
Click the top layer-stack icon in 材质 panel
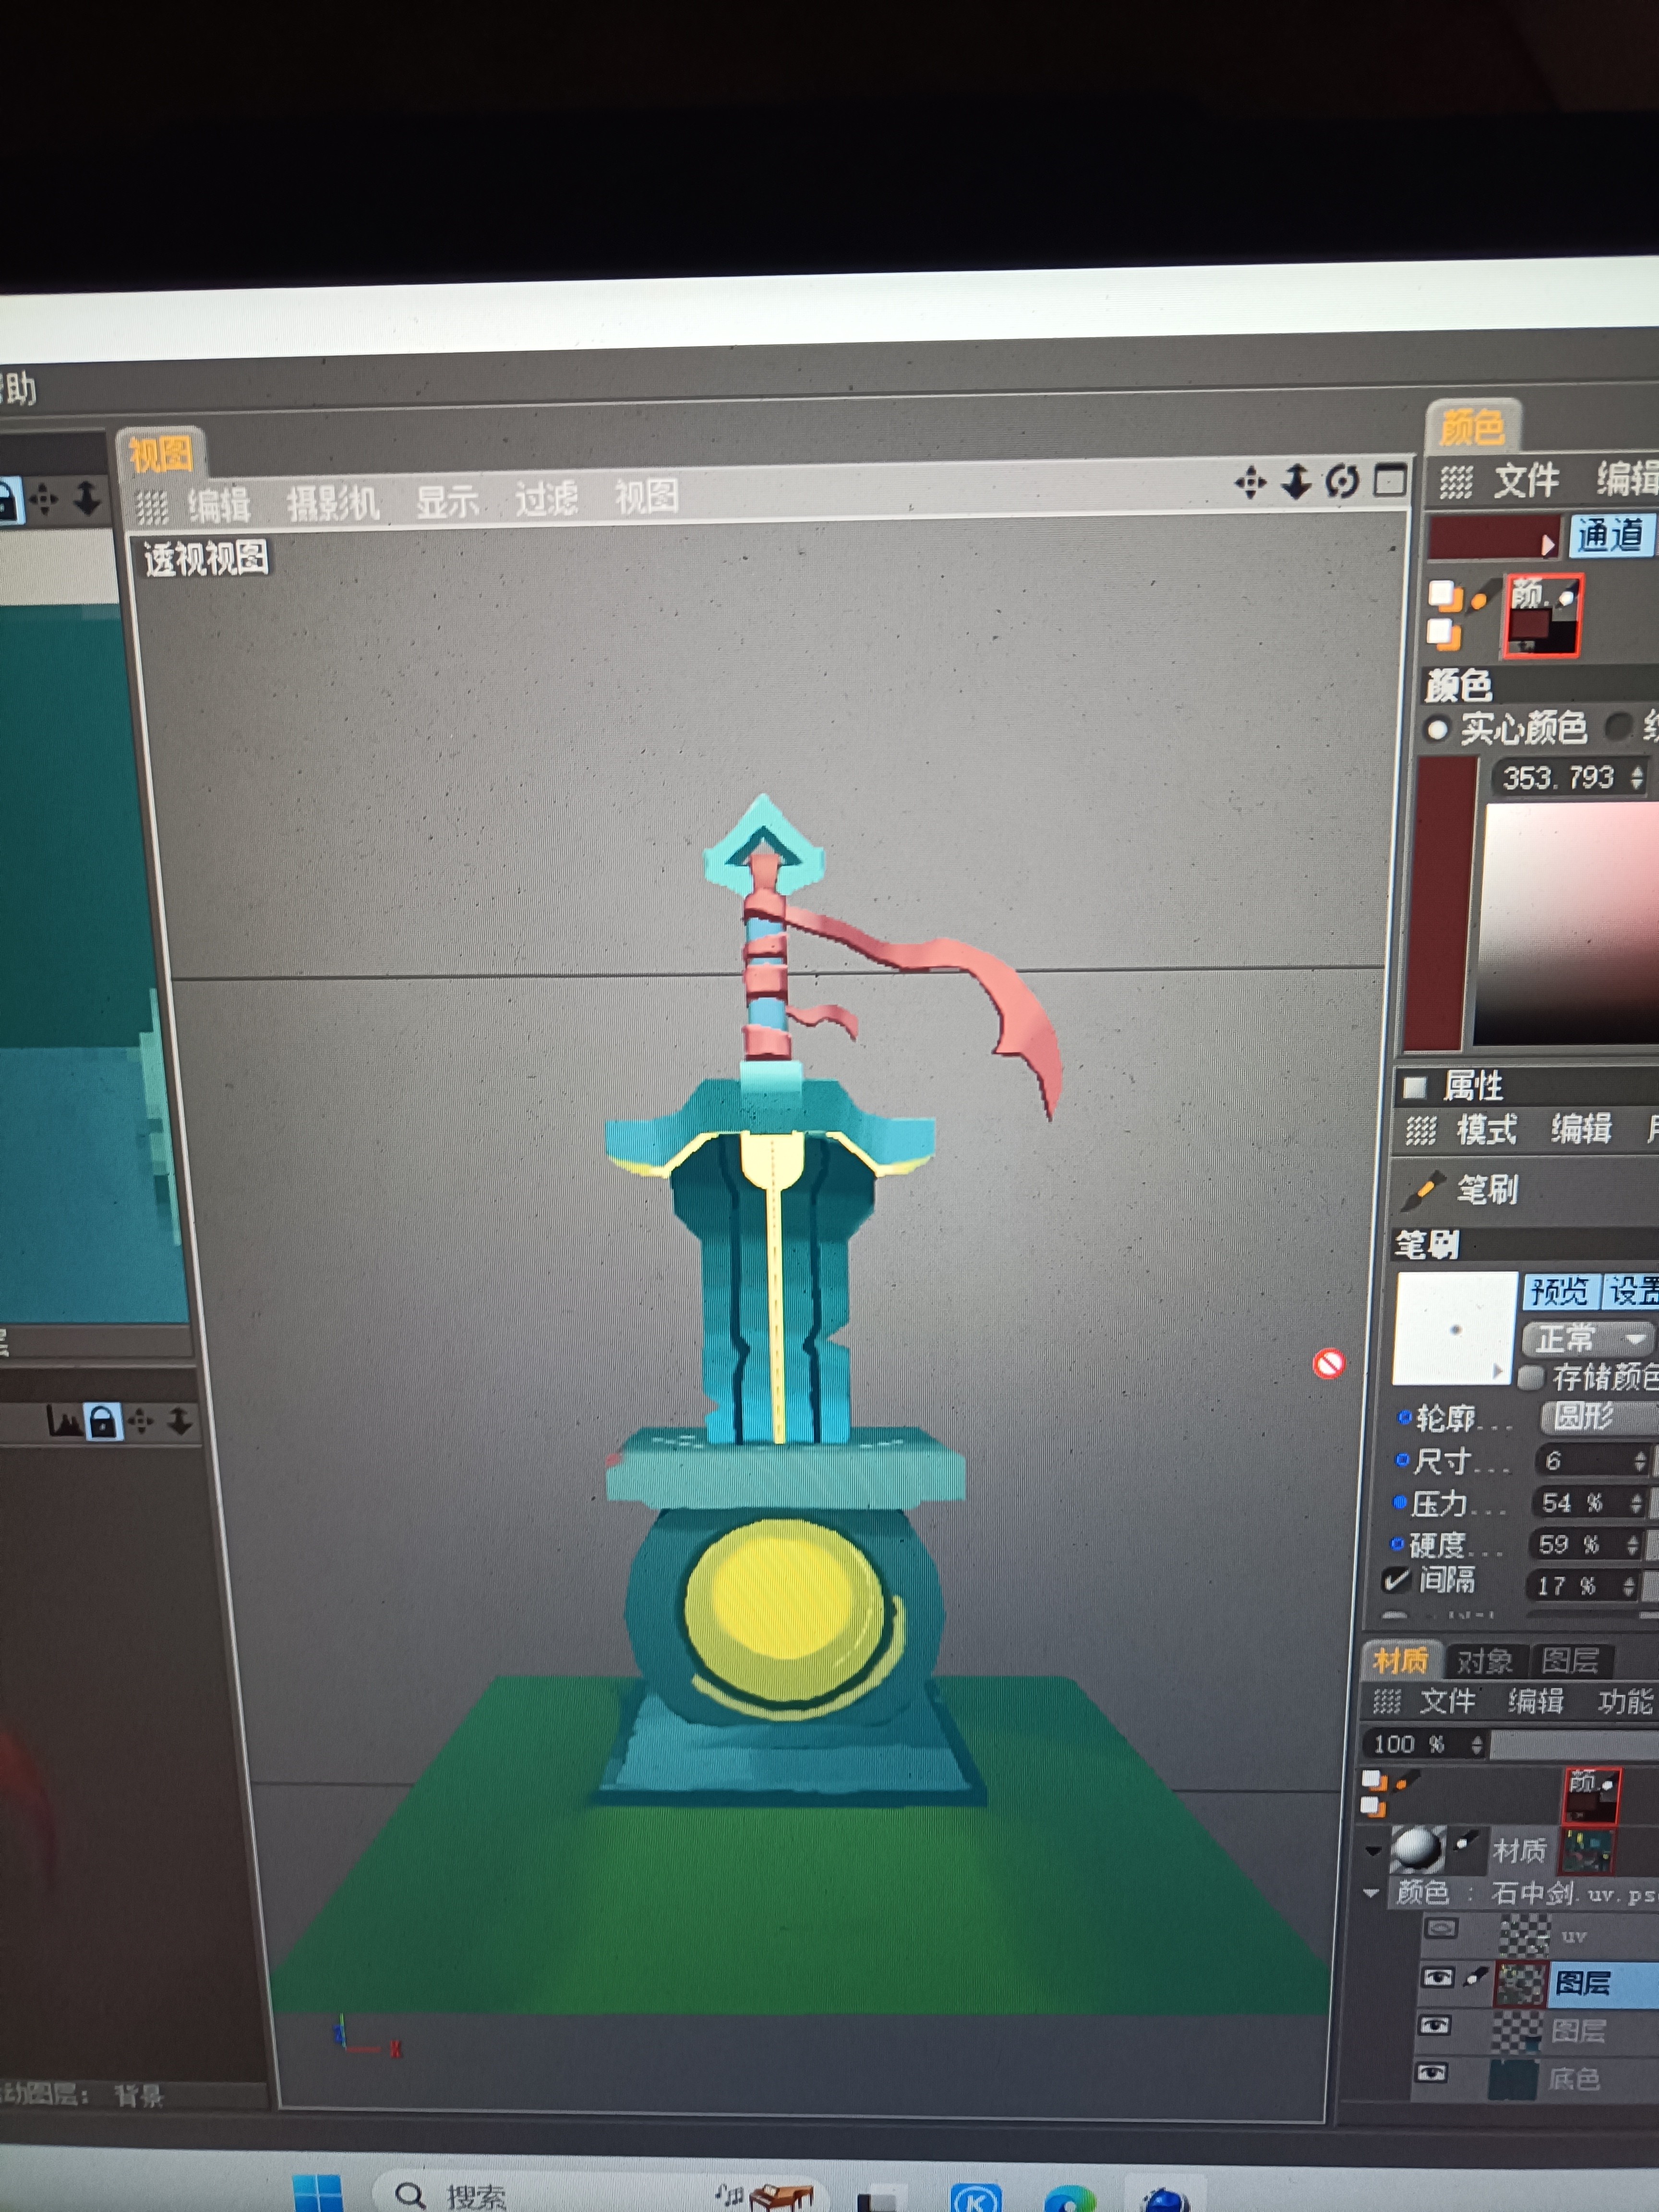[1374, 1781]
